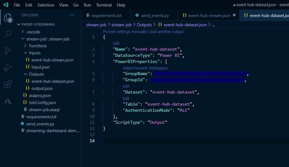The image size is (289, 167).
Task: Switch to the send_events.py tab
Action: (x=155, y=15)
